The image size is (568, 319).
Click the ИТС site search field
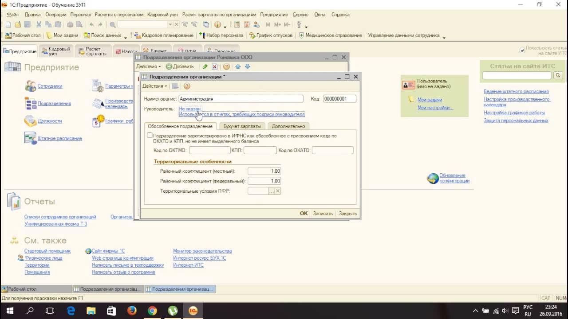click(517, 76)
